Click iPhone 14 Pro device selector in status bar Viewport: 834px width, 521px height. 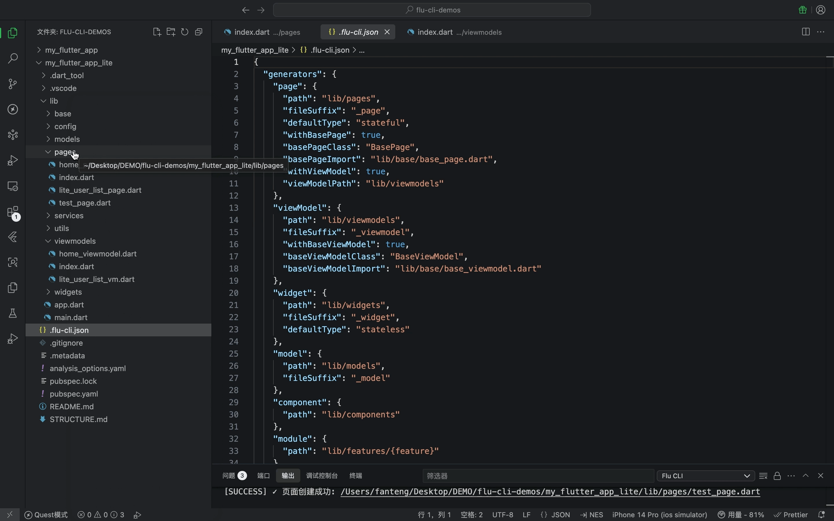(659, 515)
